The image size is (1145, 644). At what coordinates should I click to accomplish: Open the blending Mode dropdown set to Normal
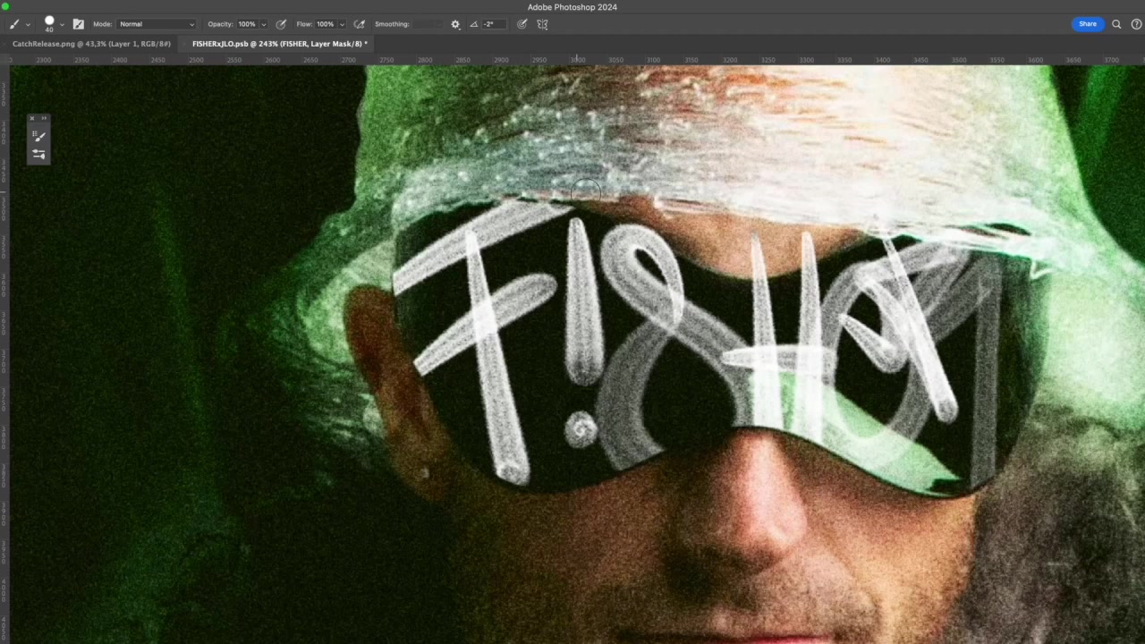[x=157, y=24]
